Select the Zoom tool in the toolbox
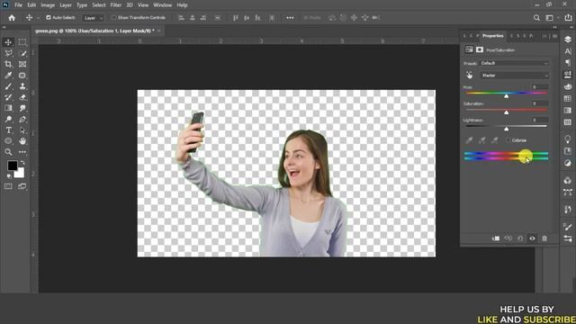This screenshot has height=324, width=576. pyautogui.click(x=8, y=152)
